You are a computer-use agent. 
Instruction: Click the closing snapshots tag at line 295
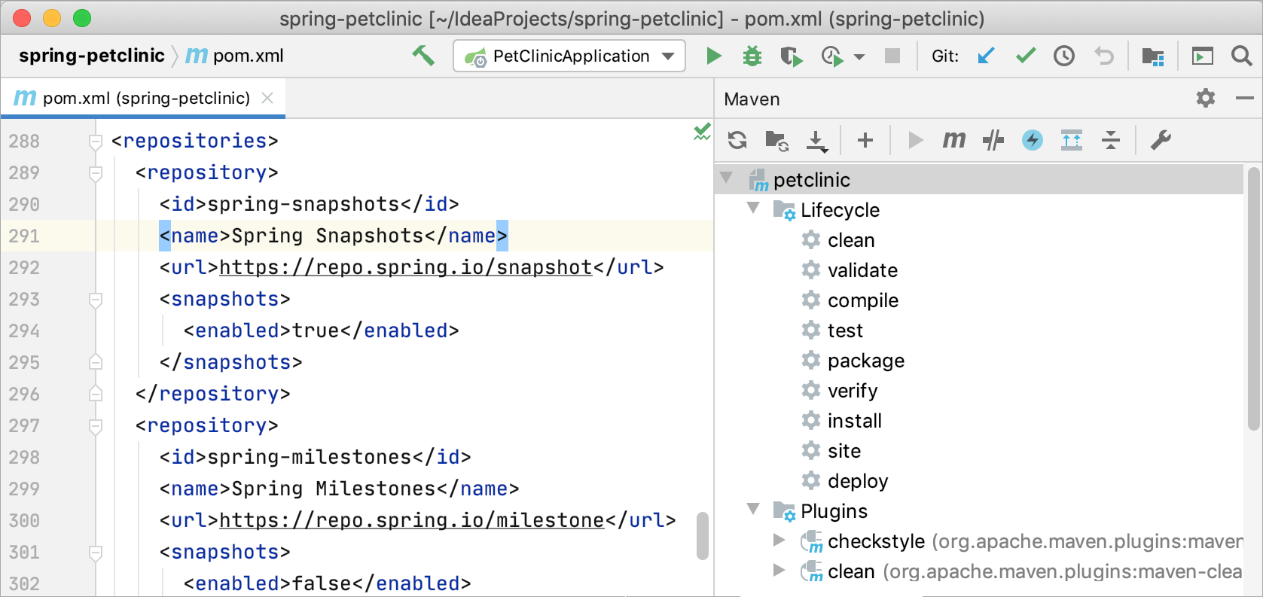230,362
